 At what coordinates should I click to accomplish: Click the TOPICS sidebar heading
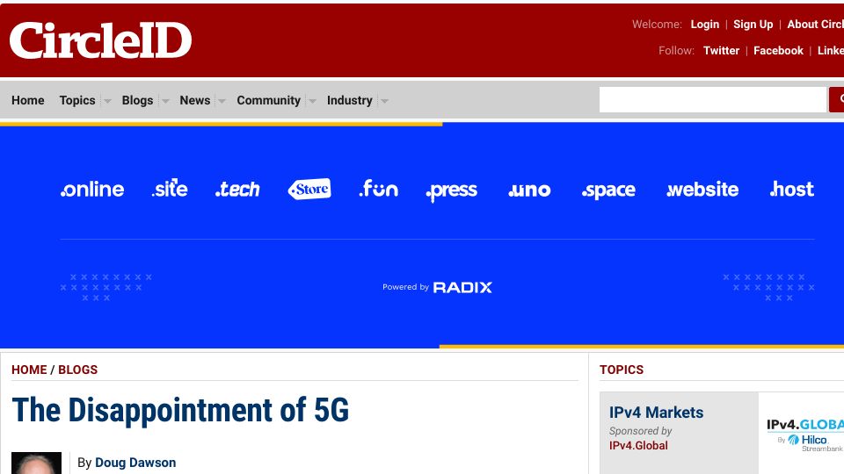622,370
